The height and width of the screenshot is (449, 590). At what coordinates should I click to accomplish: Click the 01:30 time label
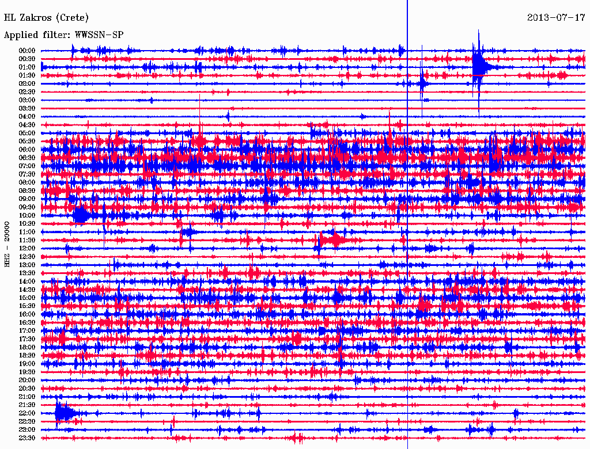[x=27, y=75]
